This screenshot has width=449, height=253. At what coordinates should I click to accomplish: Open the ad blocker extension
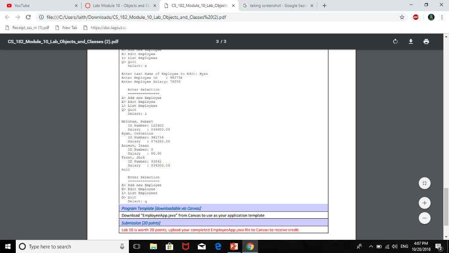415,17
